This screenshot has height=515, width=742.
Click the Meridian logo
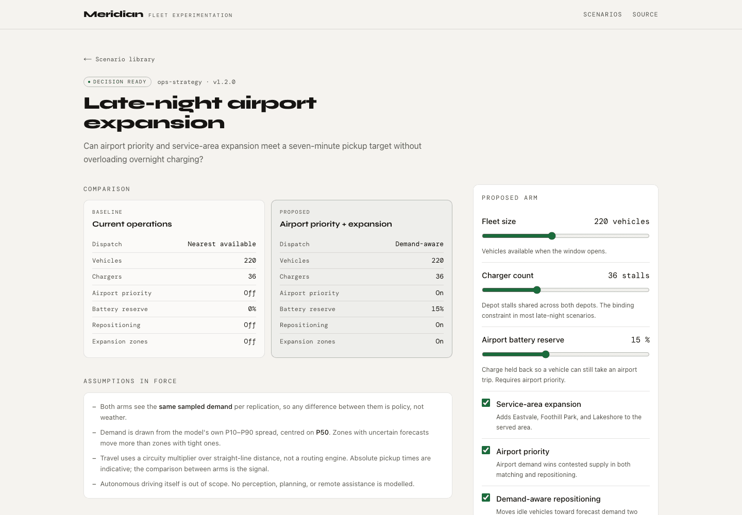[x=113, y=14]
